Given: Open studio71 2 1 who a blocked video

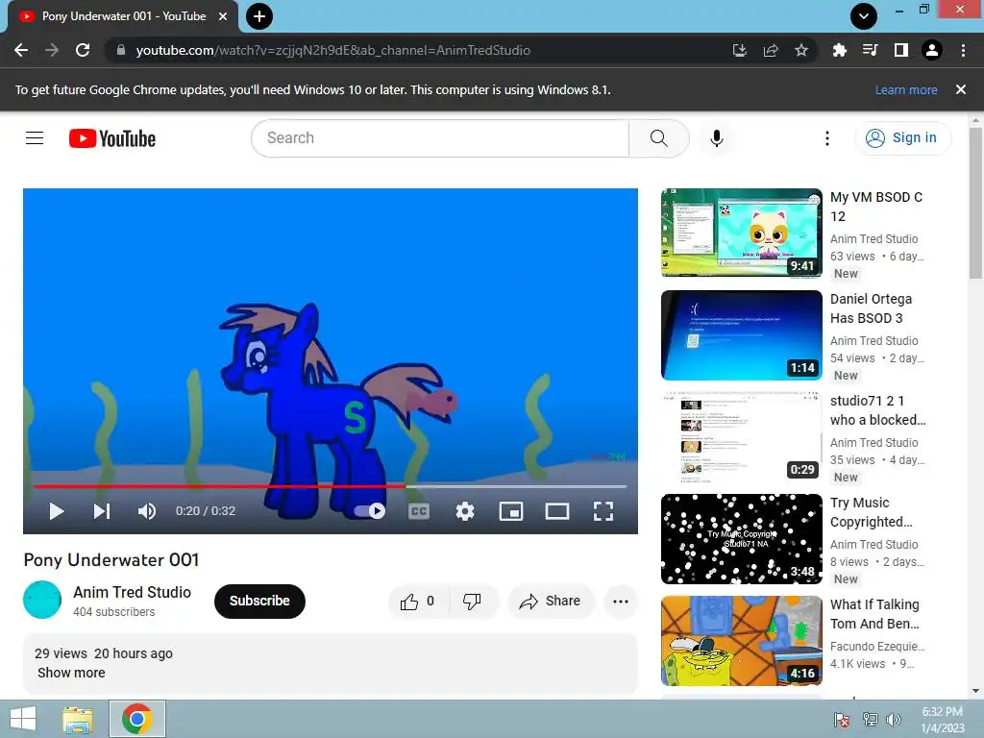Looking at the screenshot, I should (741, 437).
